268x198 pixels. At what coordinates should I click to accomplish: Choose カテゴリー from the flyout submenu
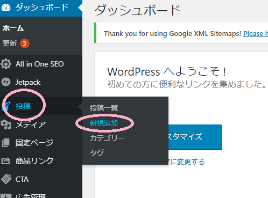tap(107, 138)
